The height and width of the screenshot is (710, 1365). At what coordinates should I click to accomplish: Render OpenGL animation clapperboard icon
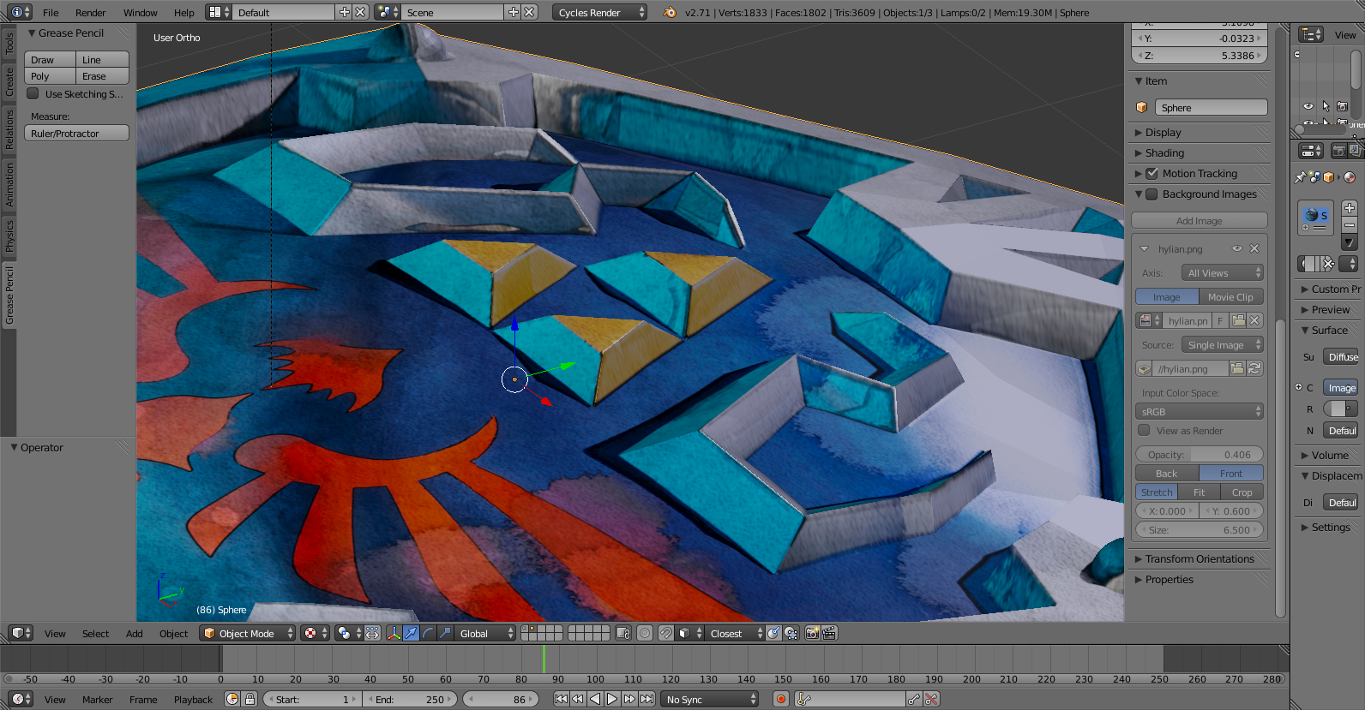click(829, 633)
